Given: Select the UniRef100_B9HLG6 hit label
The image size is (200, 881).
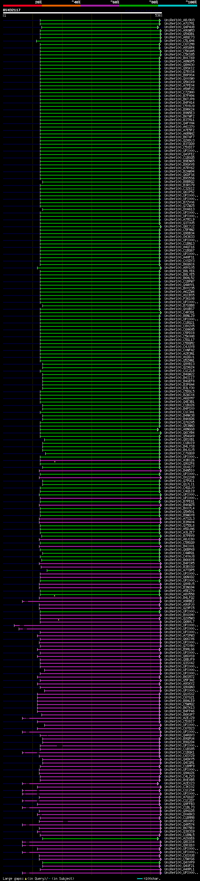Looking at the screenshot, I should click(179, 649).
